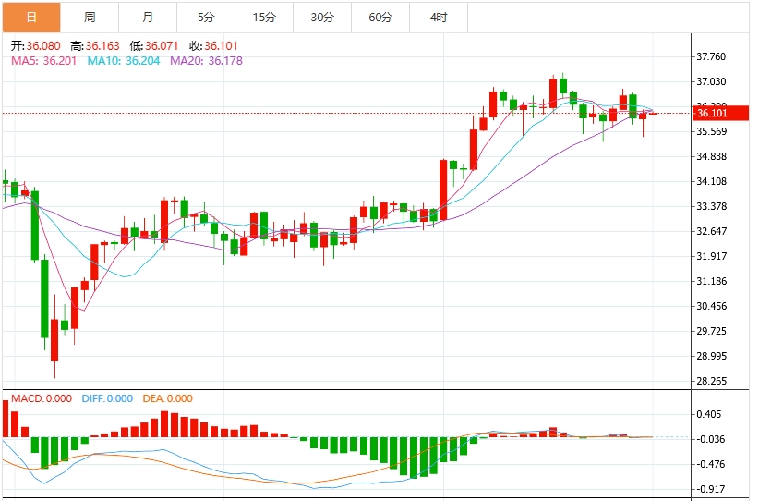This screenshot has width=759, height=501.
Task: Switch to the 月 monthly tab
Action: (x=148, y=18)
